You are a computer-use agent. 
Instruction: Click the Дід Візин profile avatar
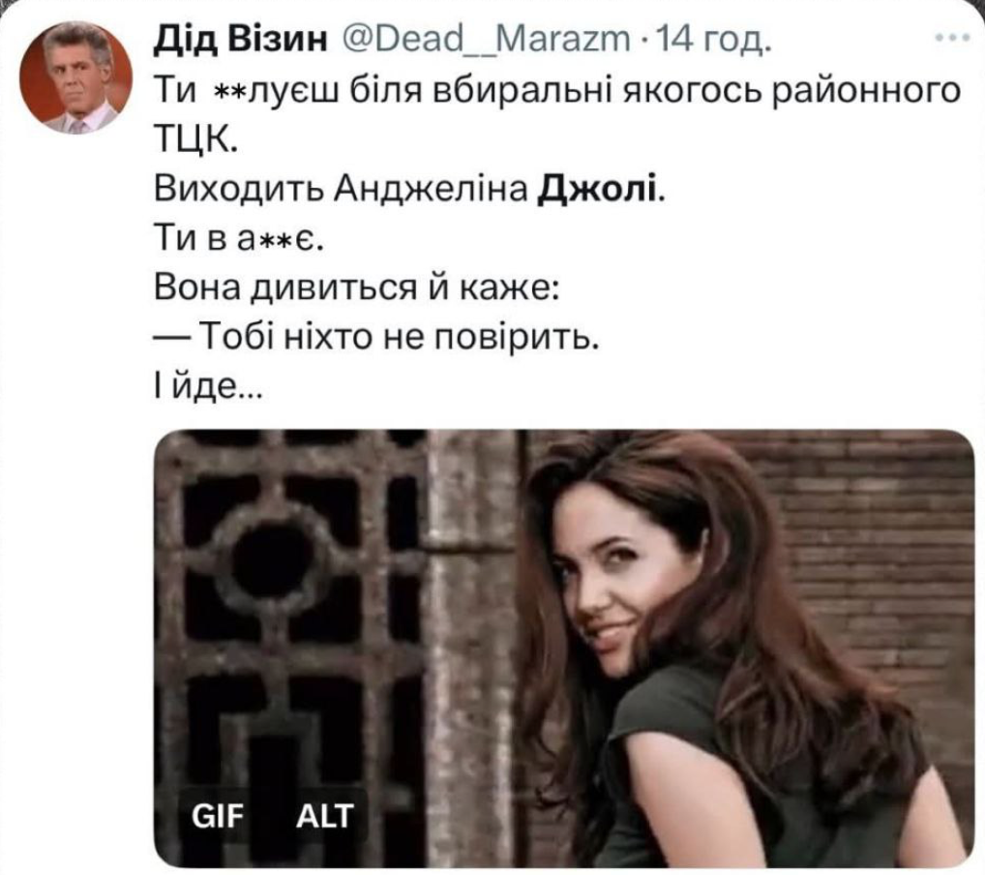pos(76,76)
